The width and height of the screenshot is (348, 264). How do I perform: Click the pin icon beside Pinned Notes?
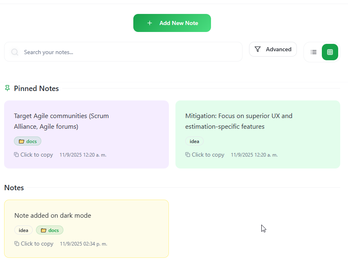[7, 88]
